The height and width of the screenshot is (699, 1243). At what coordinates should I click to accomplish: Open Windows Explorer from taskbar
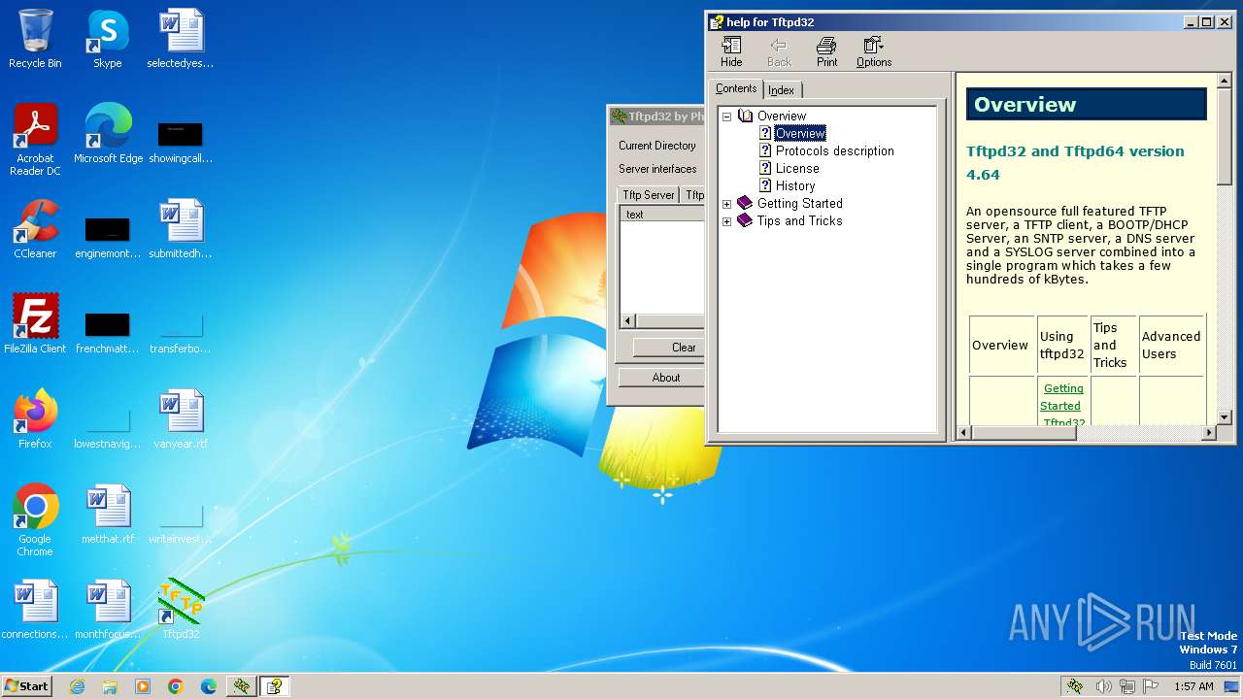click(x=110, y=686)
